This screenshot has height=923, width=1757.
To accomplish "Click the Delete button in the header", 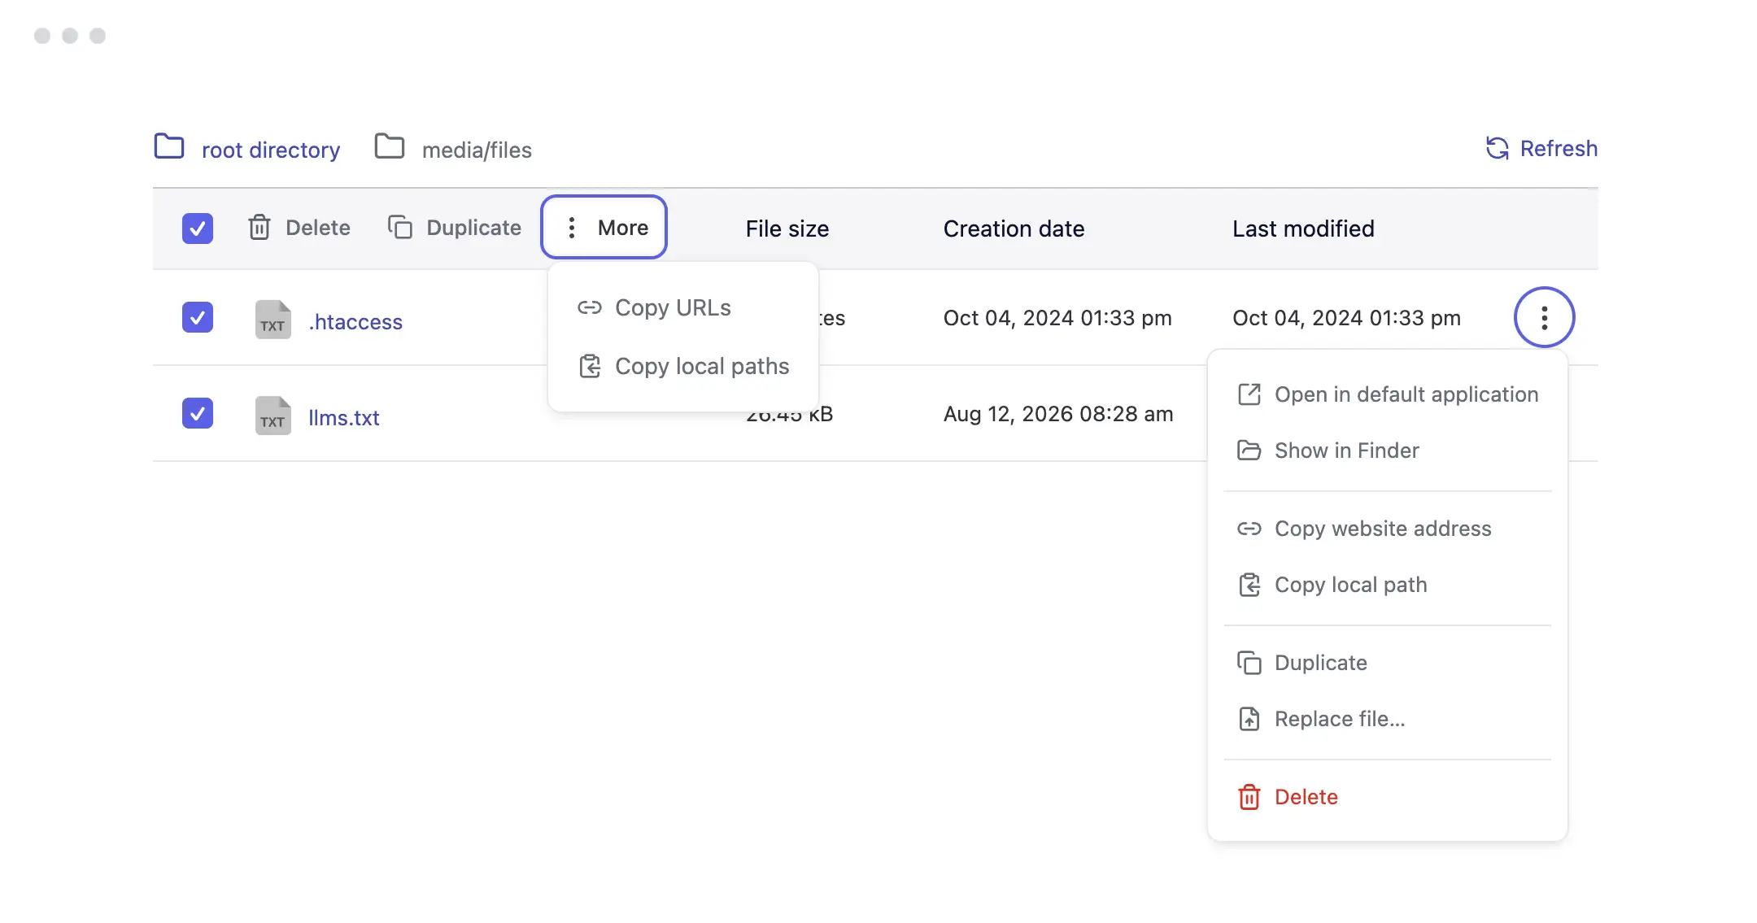I will (x=299, y=228).
